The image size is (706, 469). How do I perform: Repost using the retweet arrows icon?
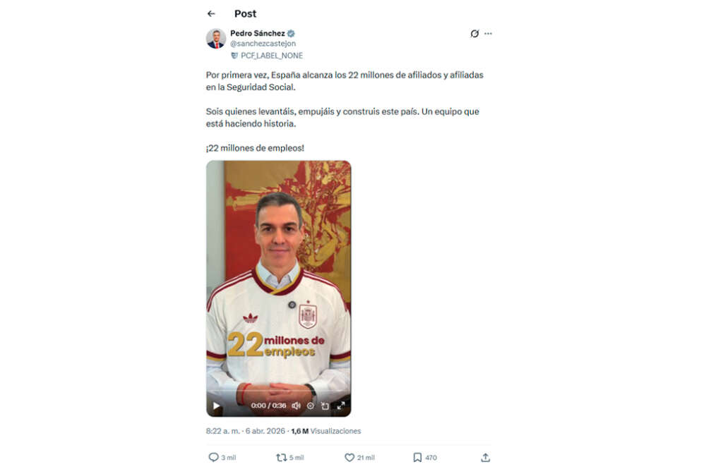[282, 457]
